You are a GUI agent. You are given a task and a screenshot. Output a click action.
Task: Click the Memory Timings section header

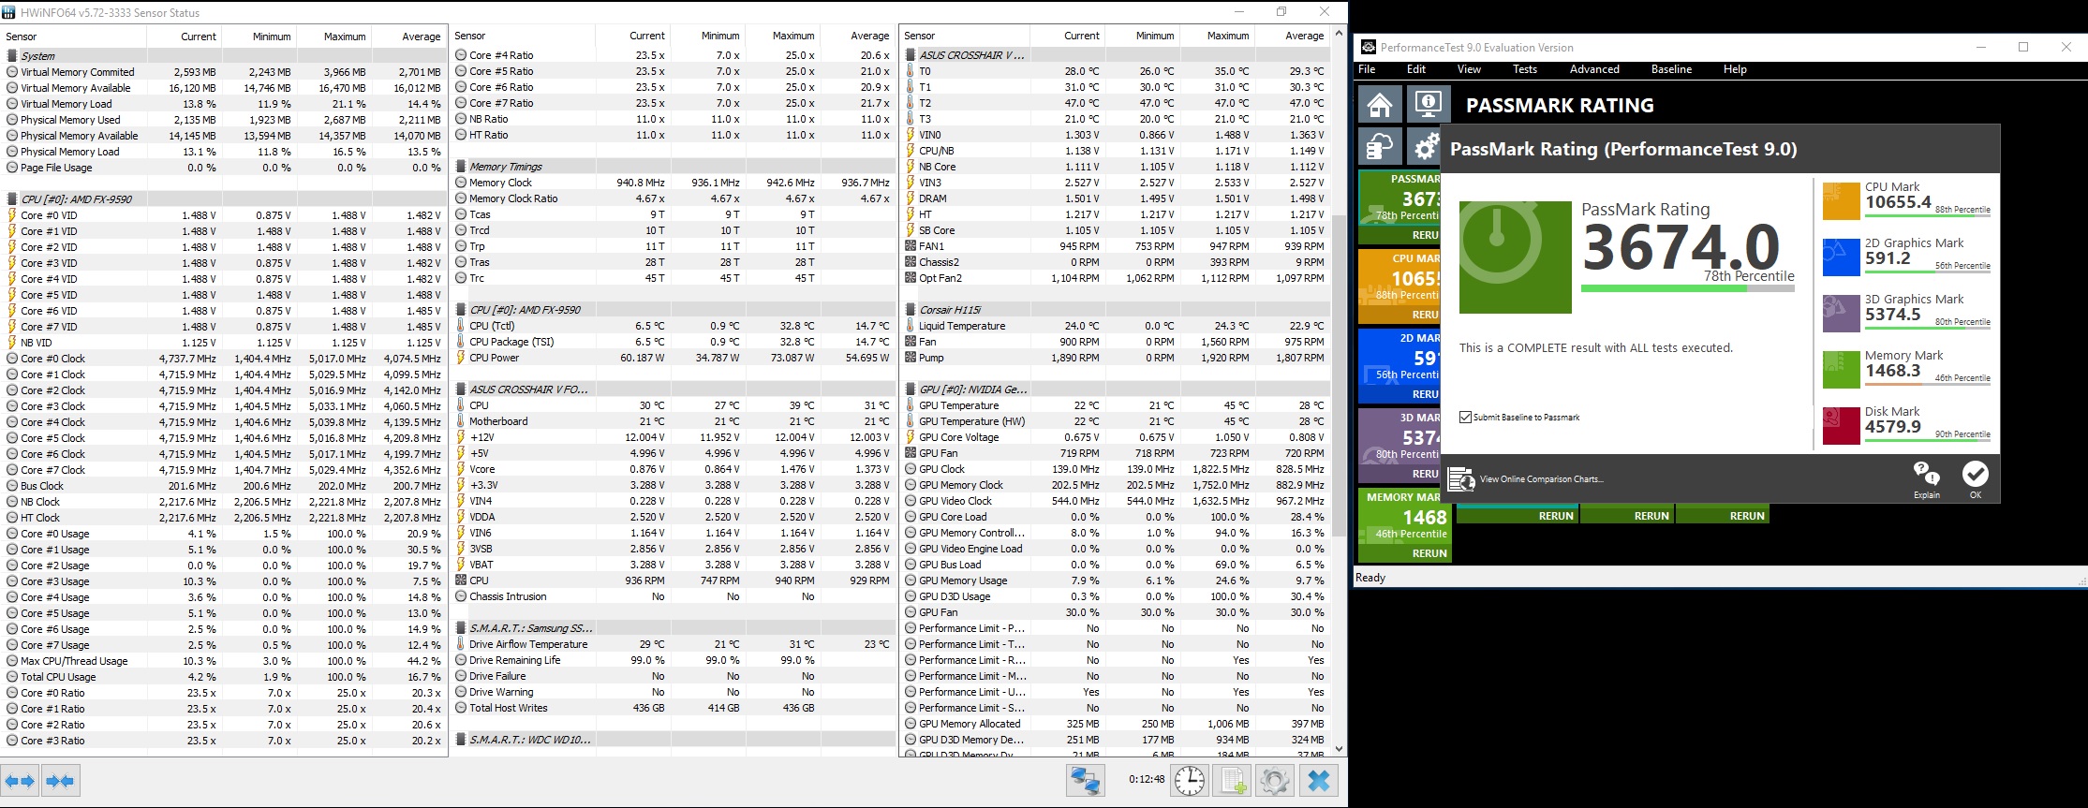[x=673, y=167]
